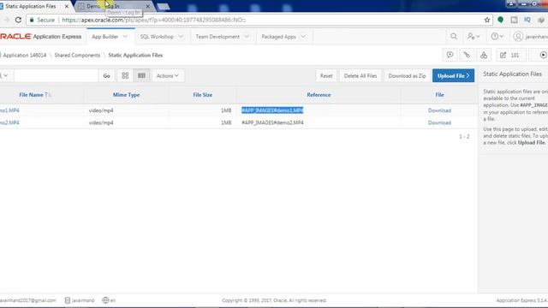Click the report search input field

coord(56,75)
